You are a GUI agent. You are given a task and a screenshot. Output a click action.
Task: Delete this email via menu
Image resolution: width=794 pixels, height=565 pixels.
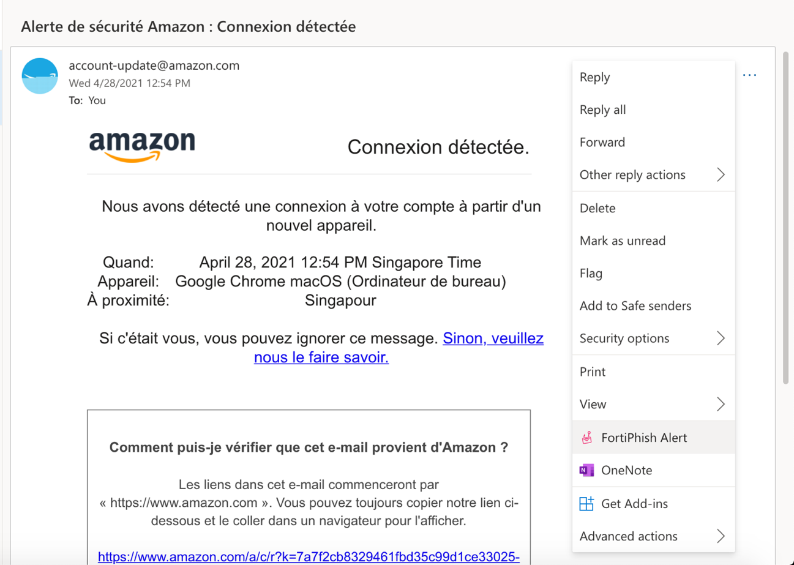click(x=597, y=208)
